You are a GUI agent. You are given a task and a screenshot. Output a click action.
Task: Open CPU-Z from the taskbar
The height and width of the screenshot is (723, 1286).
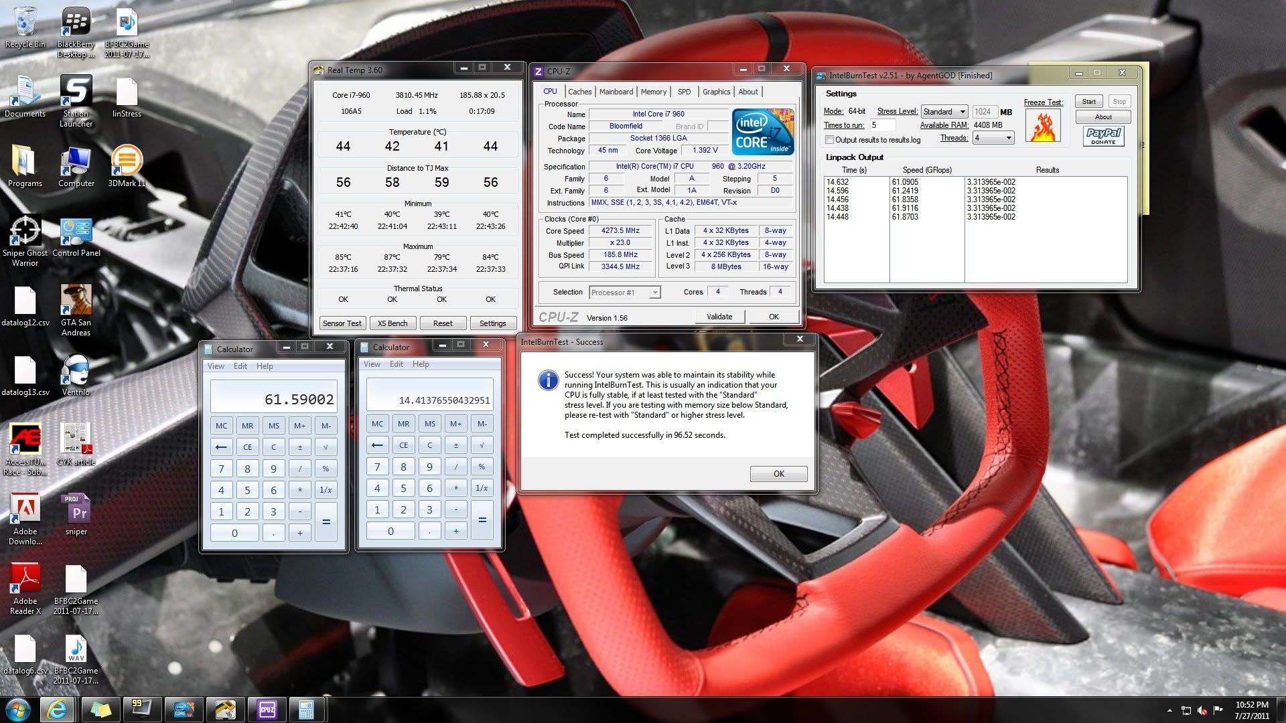(x=266, y=709)
